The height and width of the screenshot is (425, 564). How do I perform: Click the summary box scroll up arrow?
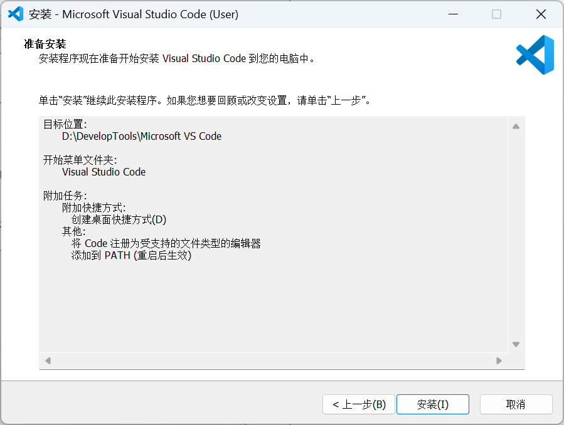tap(516, 127)
